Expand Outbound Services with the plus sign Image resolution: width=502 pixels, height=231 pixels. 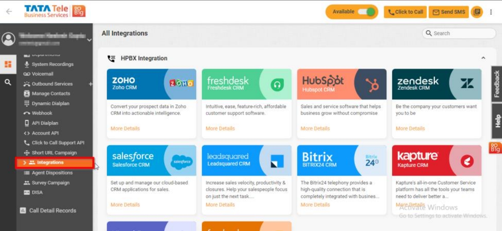tap(91, 84)
